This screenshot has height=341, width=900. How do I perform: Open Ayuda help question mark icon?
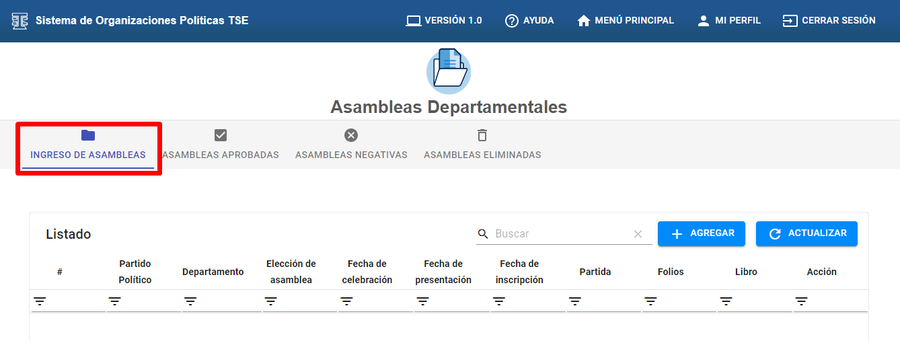coord(511,21)
